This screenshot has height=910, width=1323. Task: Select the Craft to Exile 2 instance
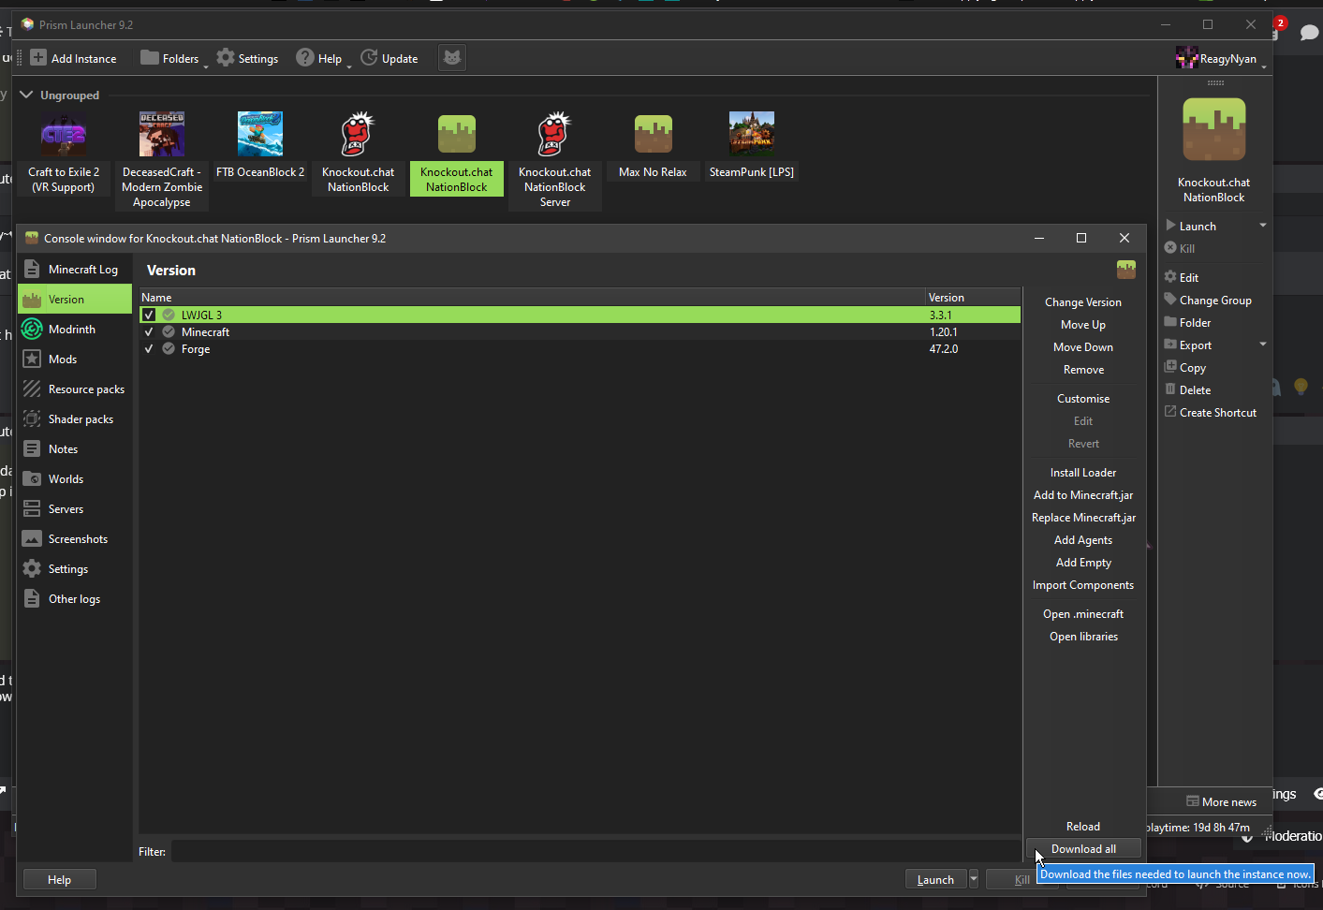point(64,154)
